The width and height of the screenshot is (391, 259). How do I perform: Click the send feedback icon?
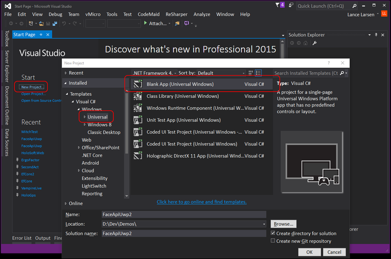[291, 5]
